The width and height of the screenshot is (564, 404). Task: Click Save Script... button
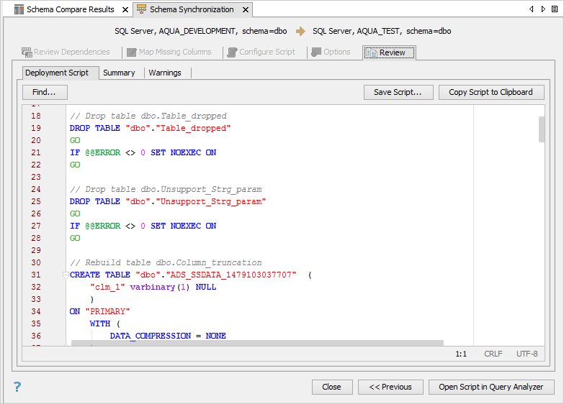[x=398, y=92]
